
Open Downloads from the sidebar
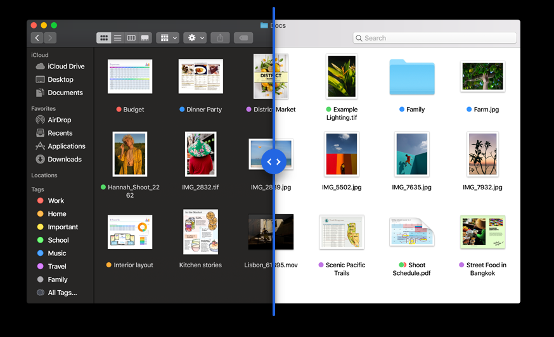(64, 160)
